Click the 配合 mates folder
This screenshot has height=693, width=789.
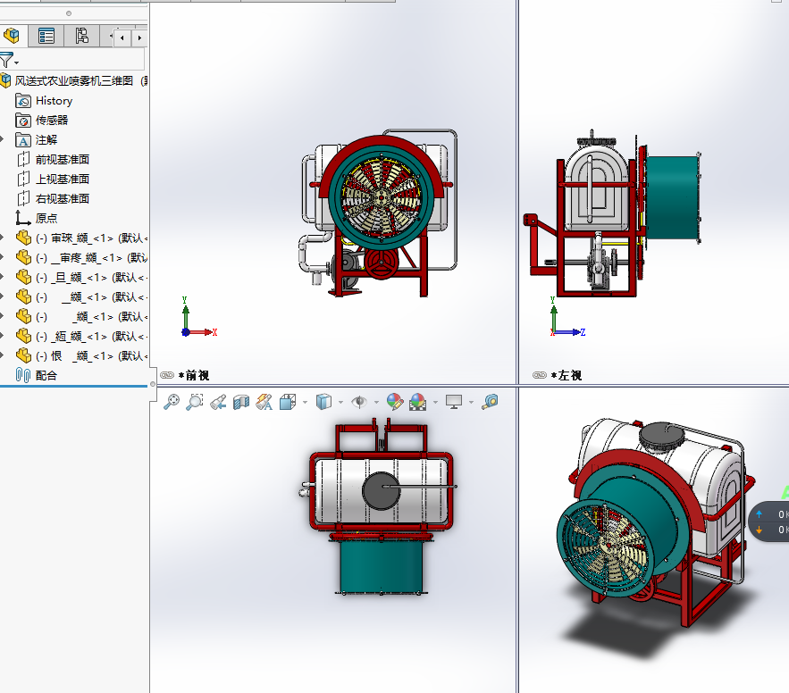46,375
